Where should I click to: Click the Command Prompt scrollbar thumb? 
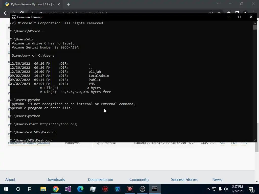coord(255,27)
